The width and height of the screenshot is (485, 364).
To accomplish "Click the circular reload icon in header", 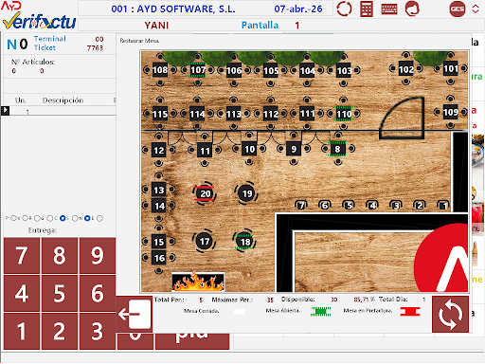I will click(344, 9).
